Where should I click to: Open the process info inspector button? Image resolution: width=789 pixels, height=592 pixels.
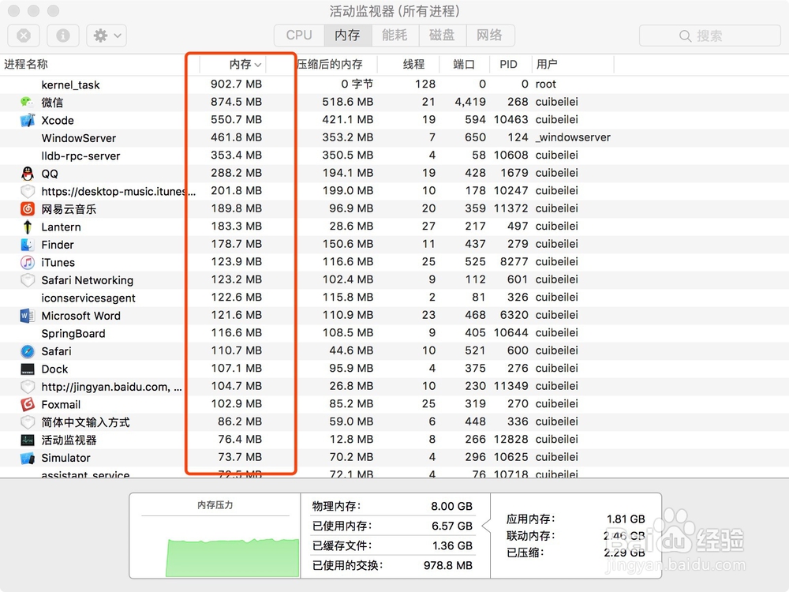pyautogui.click(x=63, y=36)
